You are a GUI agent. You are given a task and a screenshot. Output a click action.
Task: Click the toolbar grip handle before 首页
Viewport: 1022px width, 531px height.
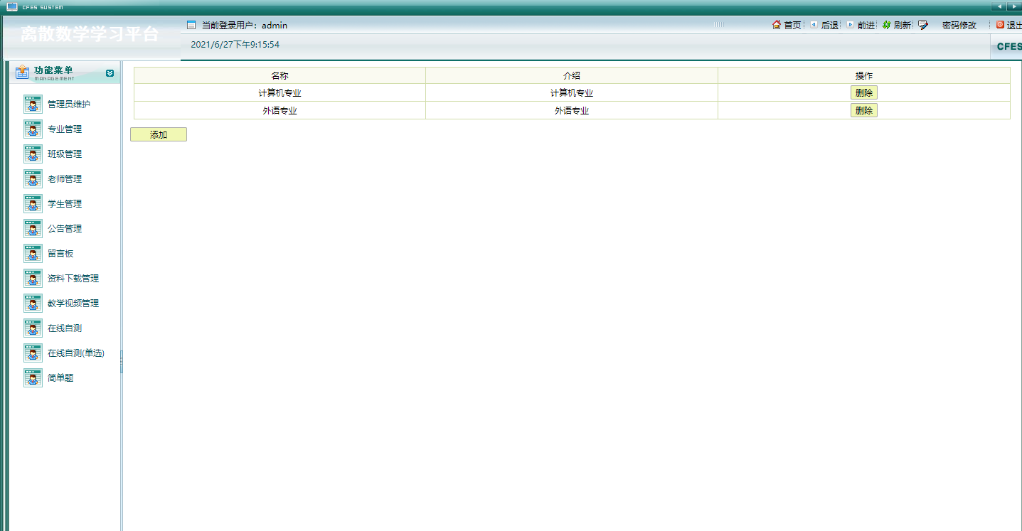coord(719,25)
